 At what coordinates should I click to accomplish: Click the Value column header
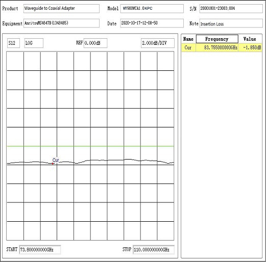[250, 39]
